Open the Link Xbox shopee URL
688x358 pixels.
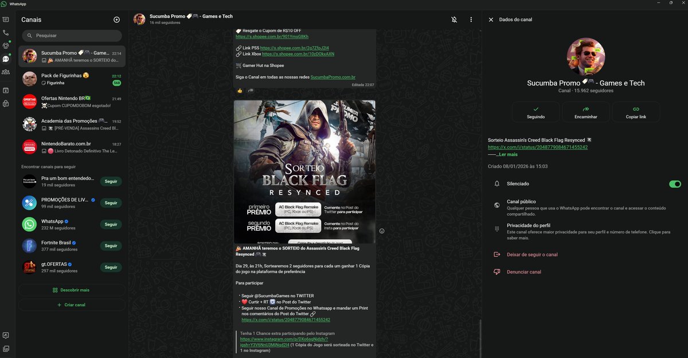tap(298, 54)
